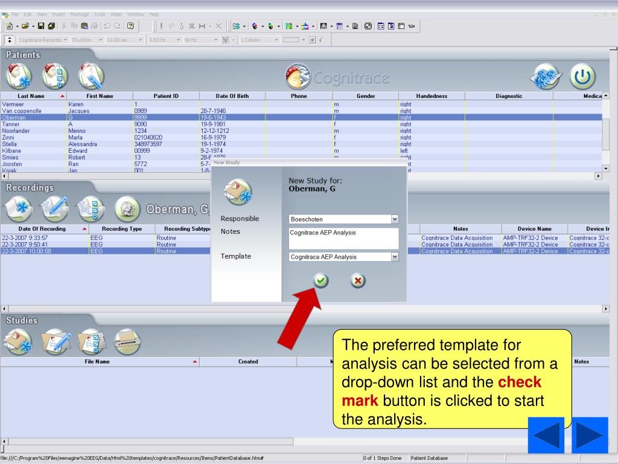Sort studies by File Name header

100,361
